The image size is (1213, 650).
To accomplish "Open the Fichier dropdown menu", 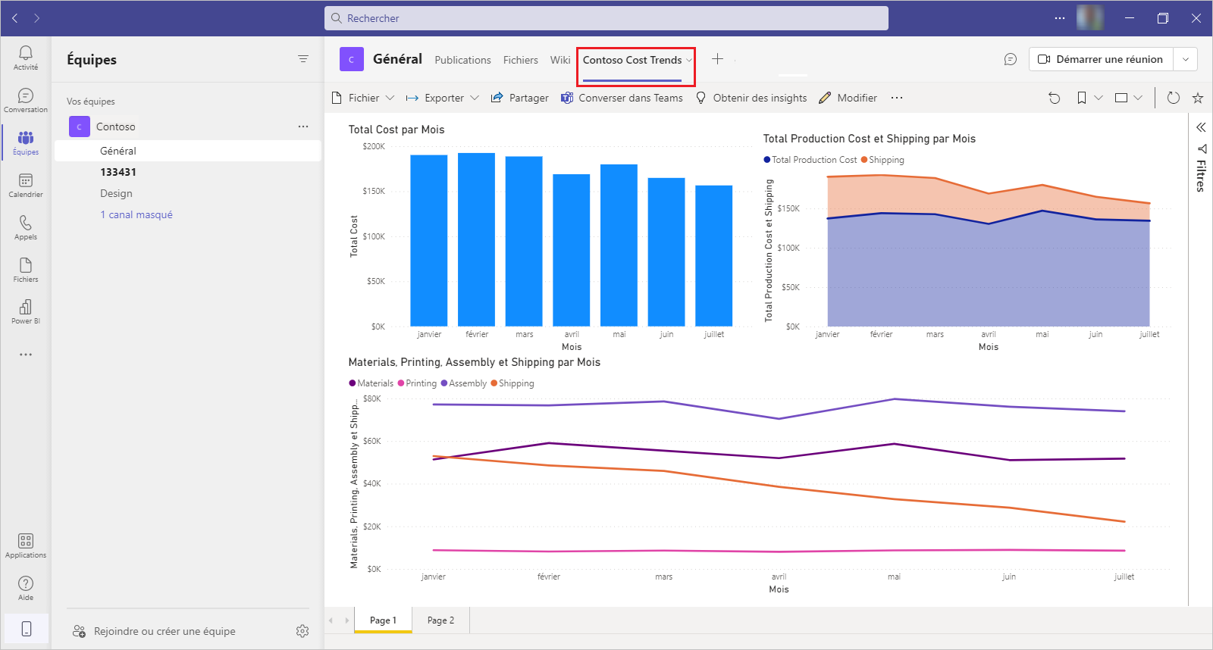I will point(363,98).
